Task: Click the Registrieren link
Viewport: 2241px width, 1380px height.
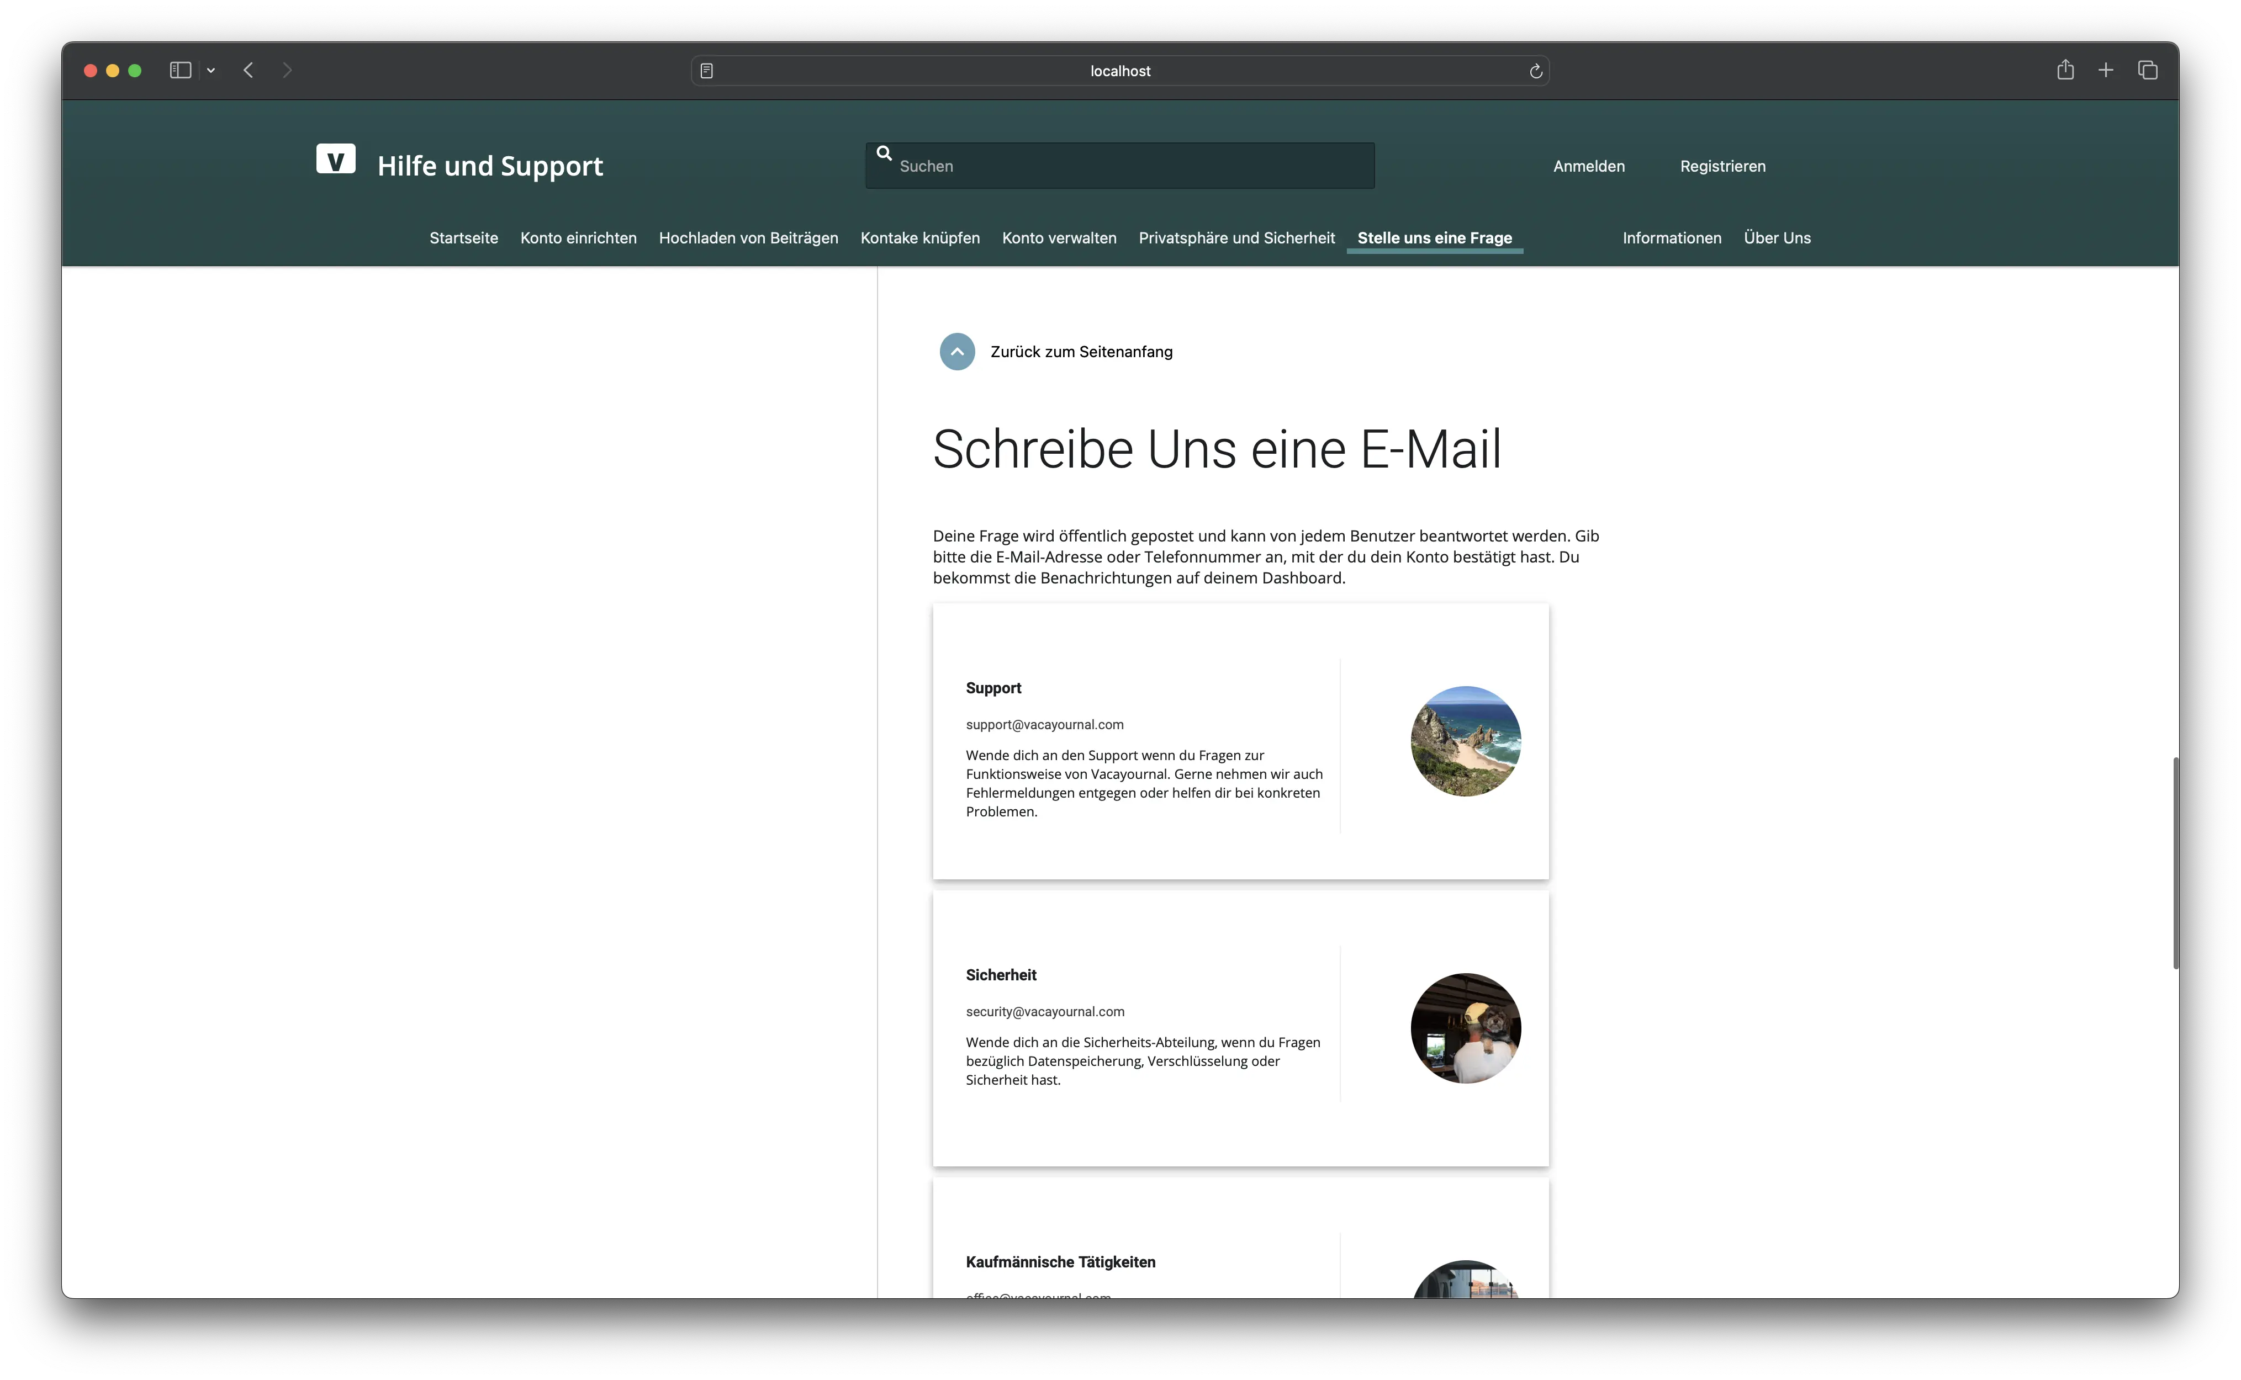Action: coord(1722,166)
